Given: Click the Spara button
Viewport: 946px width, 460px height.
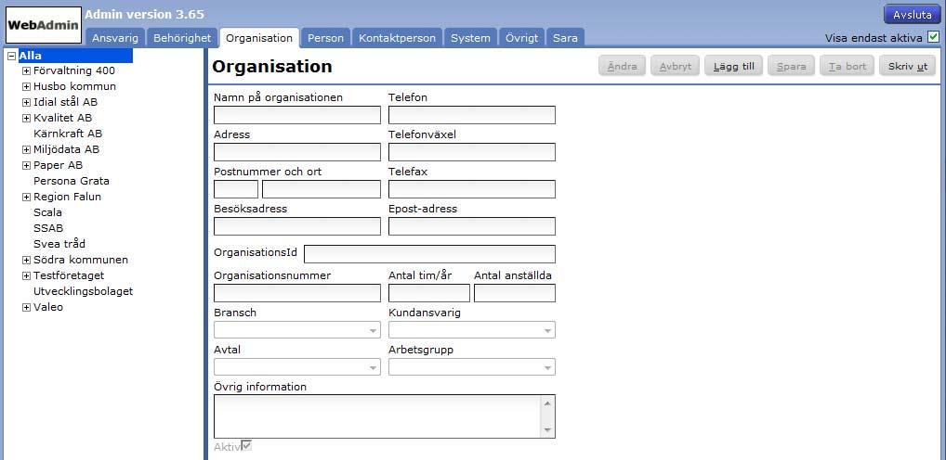Looking at the screenshot, I should [791, 66].
